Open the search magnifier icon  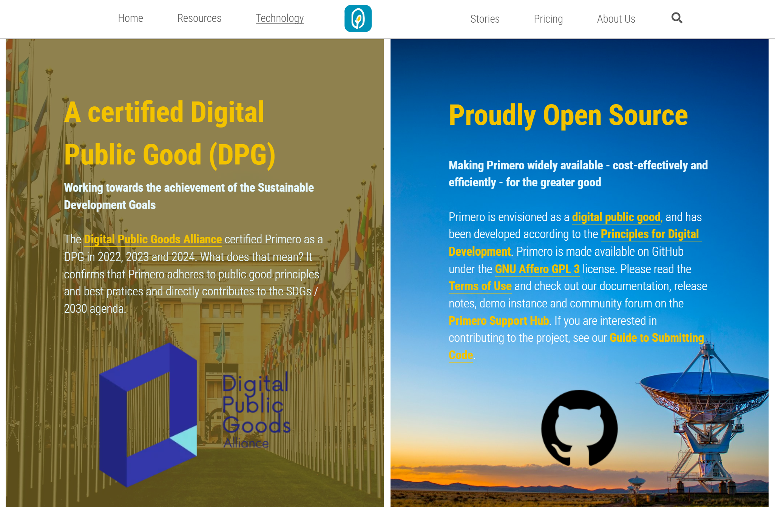click(677, 18)
